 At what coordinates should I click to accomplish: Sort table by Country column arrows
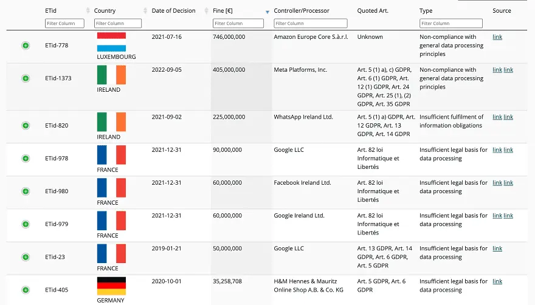point(145,10)
